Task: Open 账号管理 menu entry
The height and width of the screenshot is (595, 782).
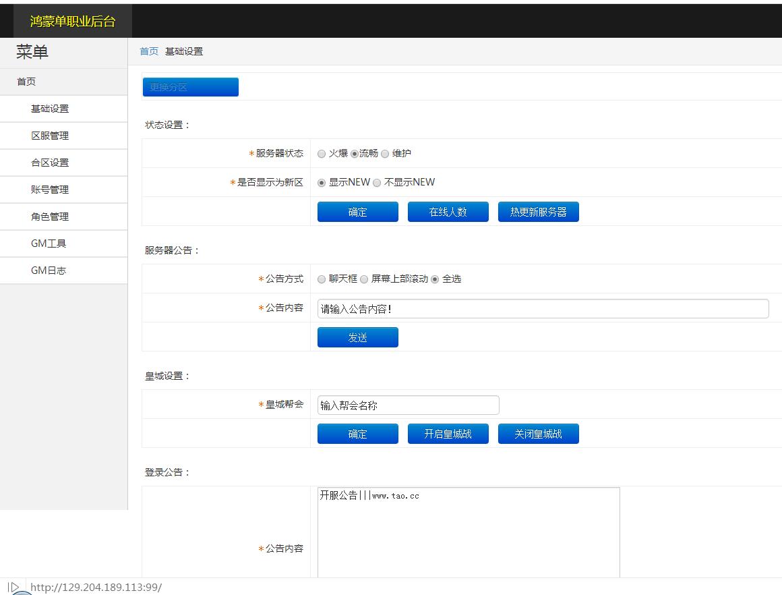Action: 50,190
